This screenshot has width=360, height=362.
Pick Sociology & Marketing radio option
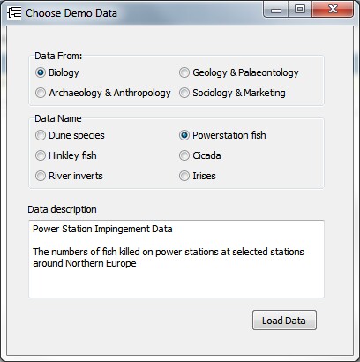(x=232, y=93)
